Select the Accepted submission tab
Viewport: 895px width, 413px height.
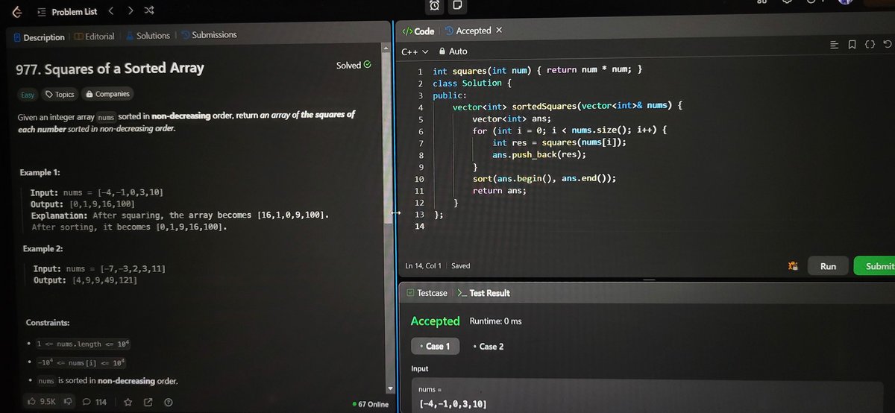point(468,31)
